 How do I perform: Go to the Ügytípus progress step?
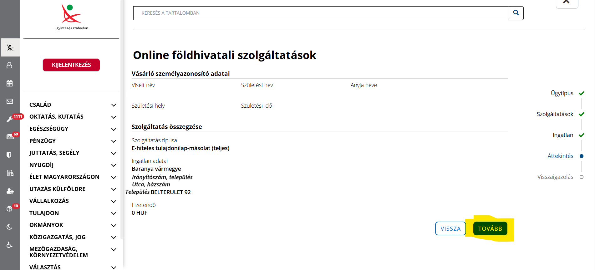pyautogui.click(x=562, y=93)
